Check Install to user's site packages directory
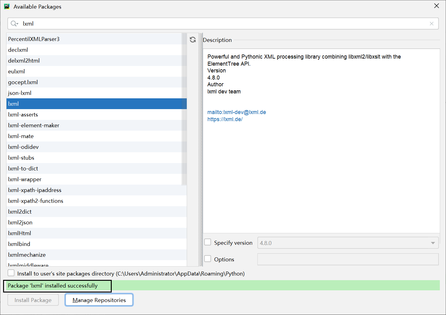This screenshot has height=315, width=446. coord(11,273)
